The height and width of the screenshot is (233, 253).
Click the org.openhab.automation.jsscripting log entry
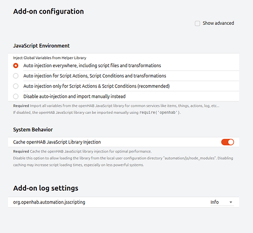49,202
